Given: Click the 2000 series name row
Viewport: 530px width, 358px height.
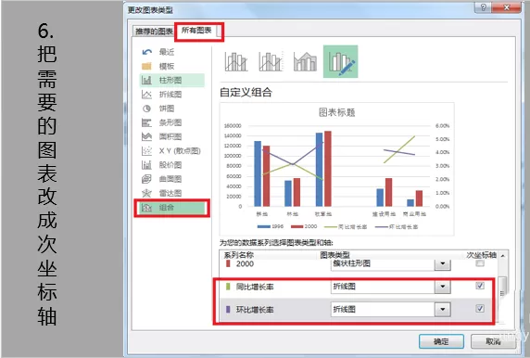Looking at the screenshot, I should (x=245, y=264).
